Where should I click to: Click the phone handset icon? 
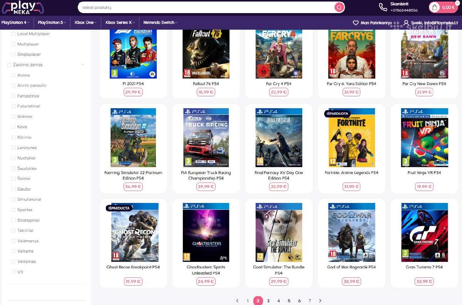coord(383,7)
